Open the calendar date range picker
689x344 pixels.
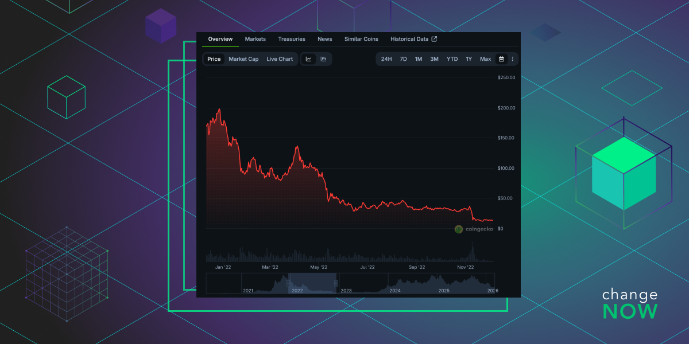click(501, 59)
